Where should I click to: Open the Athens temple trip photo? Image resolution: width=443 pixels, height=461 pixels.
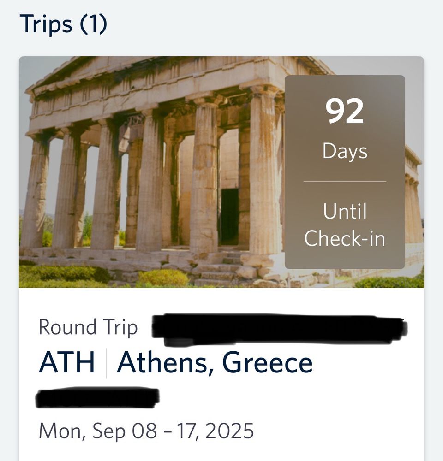[x=221, y=172]
